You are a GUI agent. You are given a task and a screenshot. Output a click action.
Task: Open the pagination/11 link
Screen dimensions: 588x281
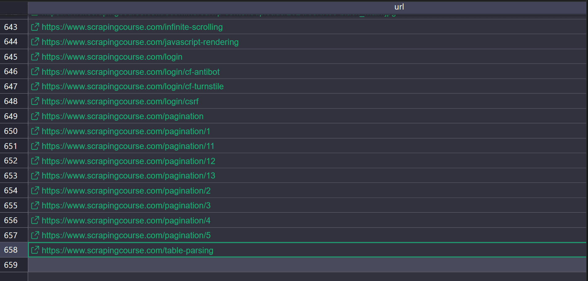click(128, 146)
